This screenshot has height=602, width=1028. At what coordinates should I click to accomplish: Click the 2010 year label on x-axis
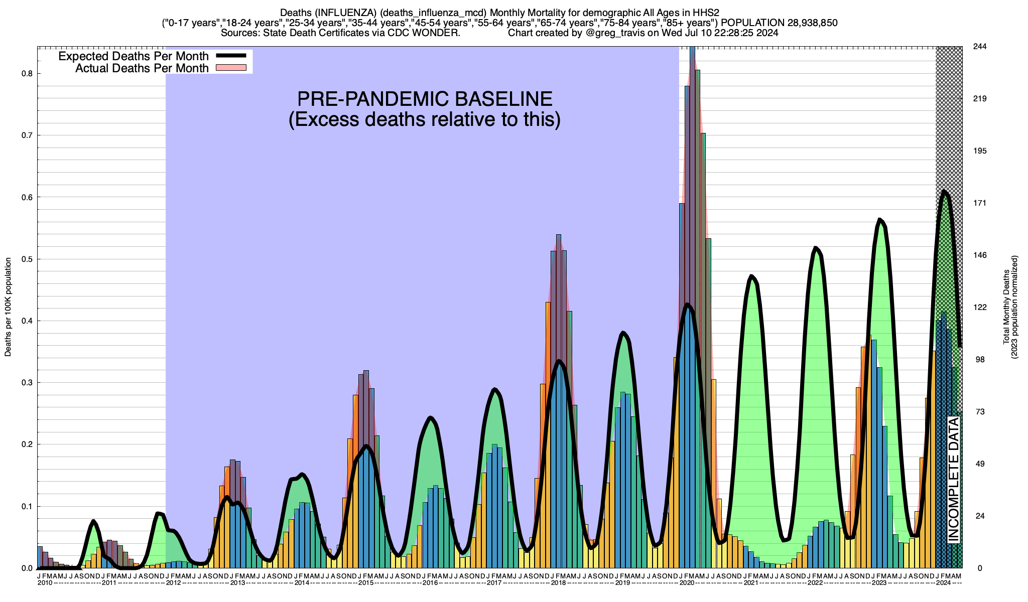click(x=45, y=583)
